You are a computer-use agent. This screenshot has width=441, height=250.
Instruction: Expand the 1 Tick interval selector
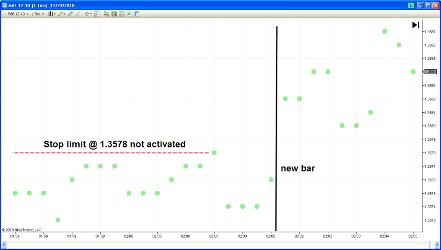[37, 14]
